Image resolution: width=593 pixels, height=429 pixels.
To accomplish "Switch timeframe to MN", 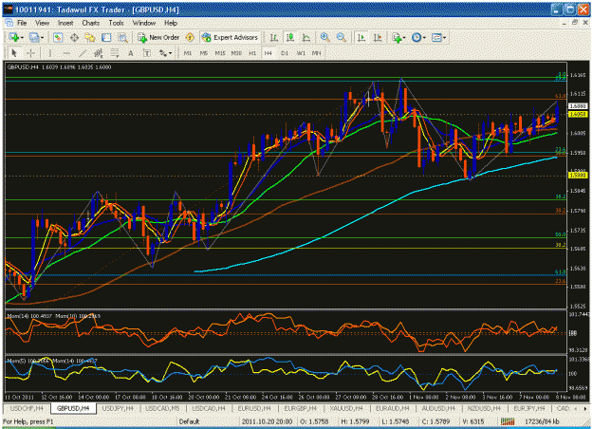I will [317, 53].
